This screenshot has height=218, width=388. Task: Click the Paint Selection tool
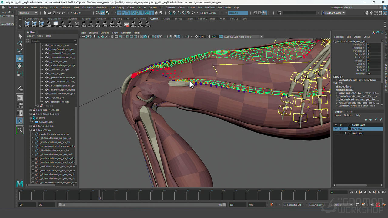tap(20, 51)
